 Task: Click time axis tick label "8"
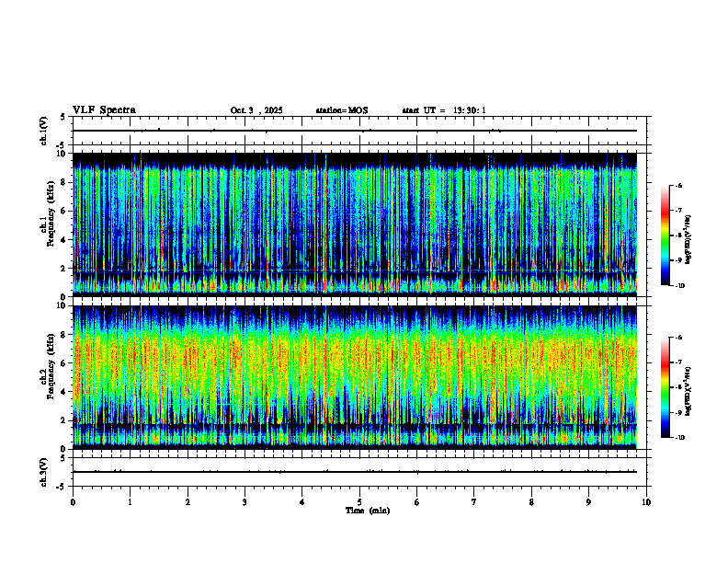point(531,502)
